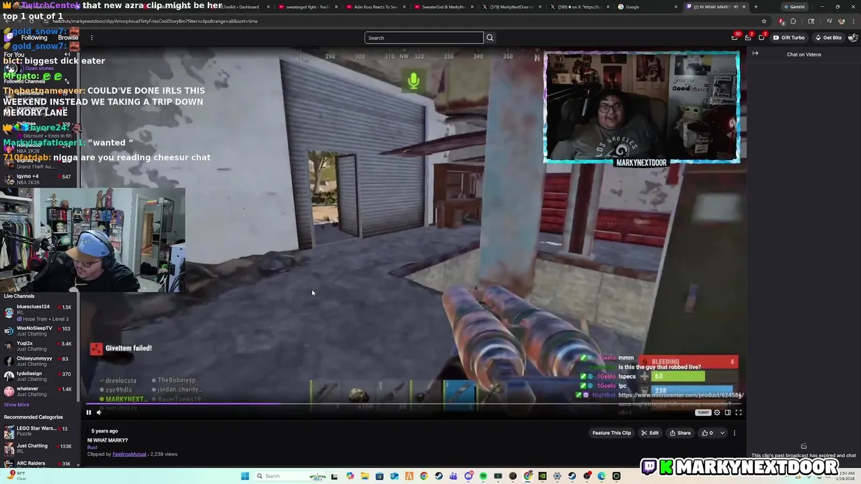Open the clip's three-dot more menu
Viewport: 861px width, 484px height.
pyautogui.click(x=735, y=433)
